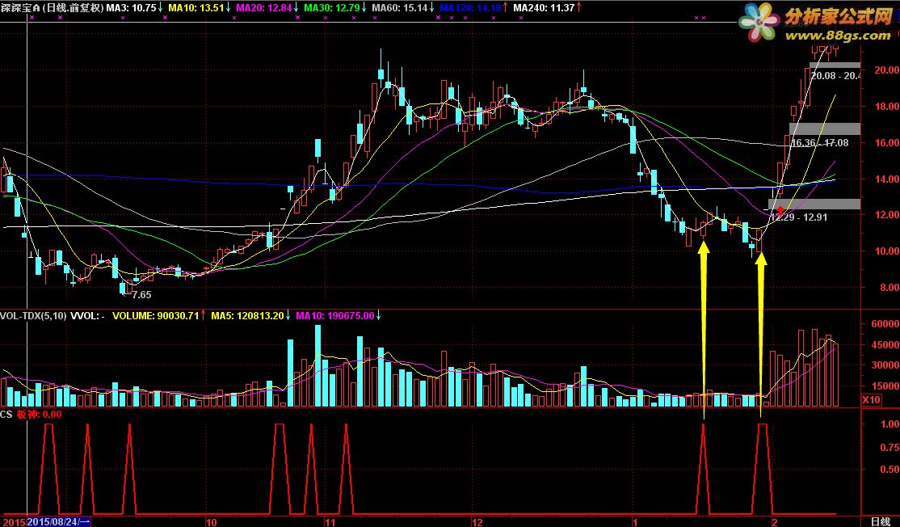Screen dimensions: 900x527
Task: Click the 0.75 indicator axis label
Action: point(889,447)
